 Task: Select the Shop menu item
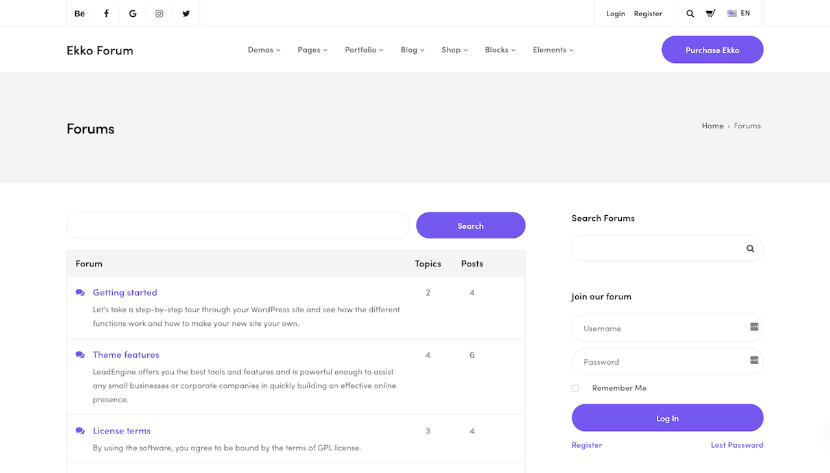[455, 50]
